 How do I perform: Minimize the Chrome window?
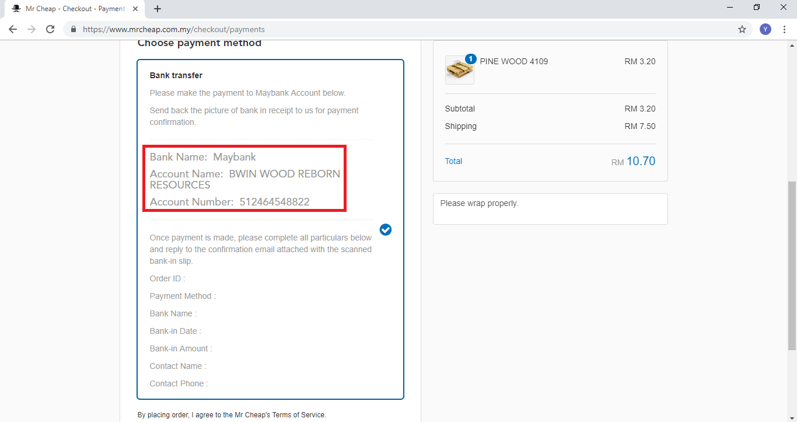click(x=730, y=8)
